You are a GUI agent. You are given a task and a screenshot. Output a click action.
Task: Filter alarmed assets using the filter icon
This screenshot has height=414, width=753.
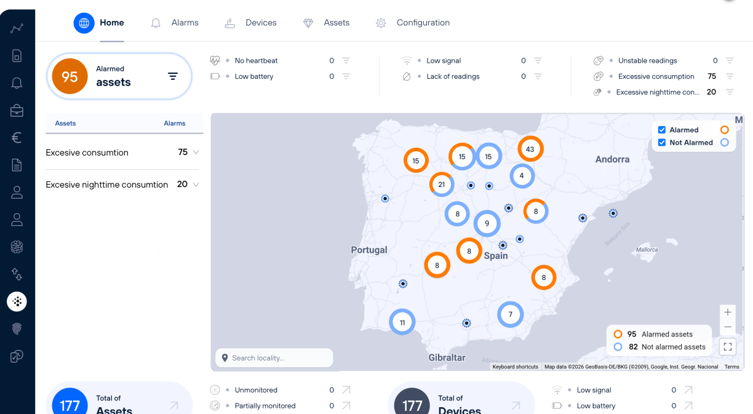[173, 76]
